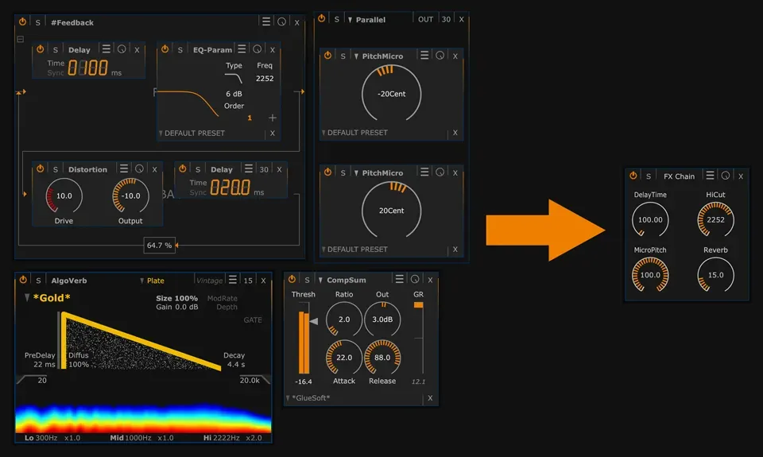Image resolution: width=763 pixels, height=457 pixels.
Task: Click the AlgoVerb Decay 4.4 s value
Action: pyautogui.click(x=235, y=365)
